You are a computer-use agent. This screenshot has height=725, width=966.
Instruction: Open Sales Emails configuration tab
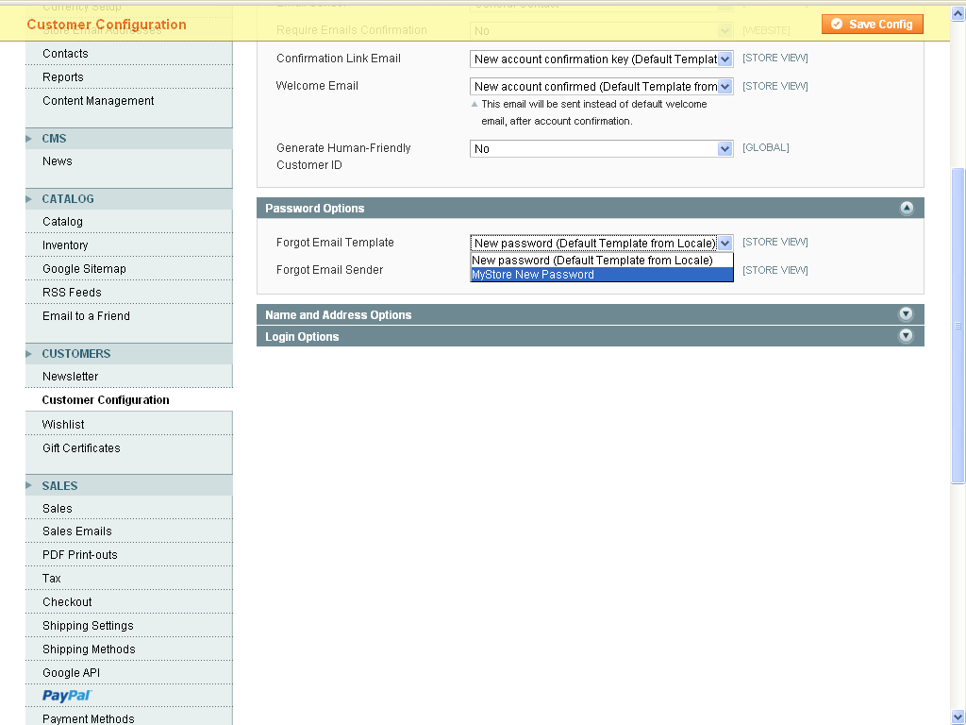[x=76, y=531]
